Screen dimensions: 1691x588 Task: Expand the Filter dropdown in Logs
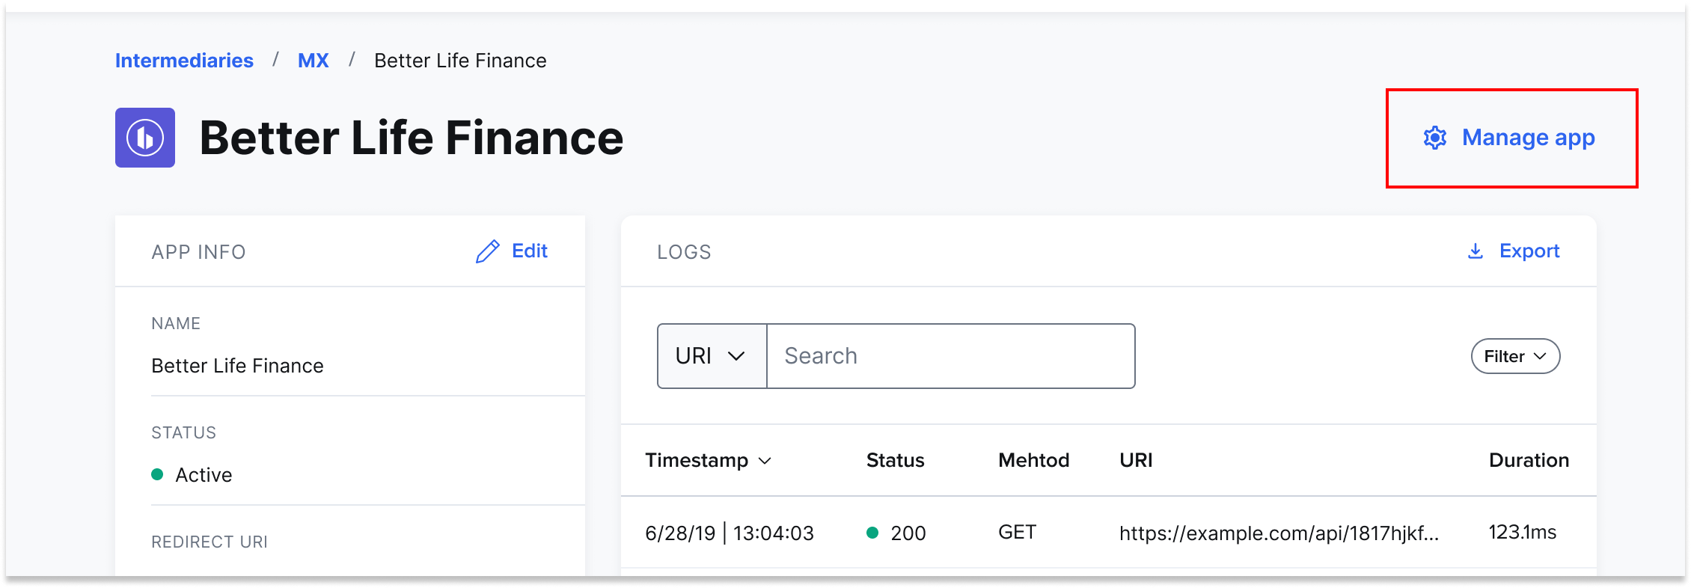click(x=1515, y=356)
